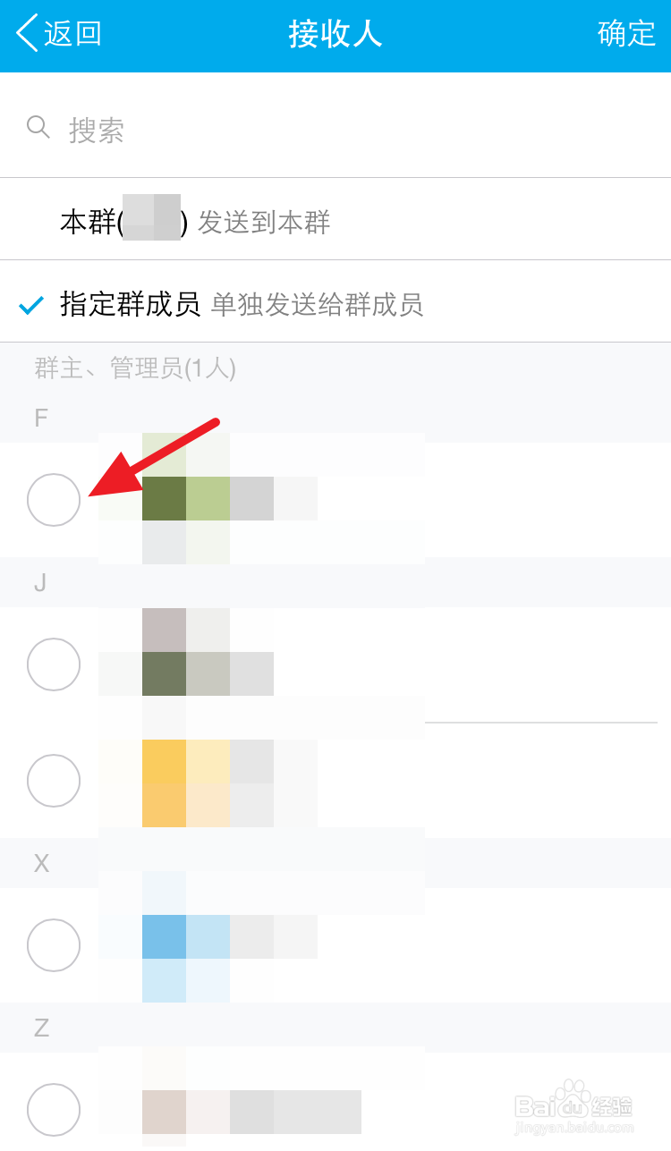Image resolution: width=671 pixels, height=1151 pixels.
Task: Select the member radio circle under X
Action: pos(54,945)
